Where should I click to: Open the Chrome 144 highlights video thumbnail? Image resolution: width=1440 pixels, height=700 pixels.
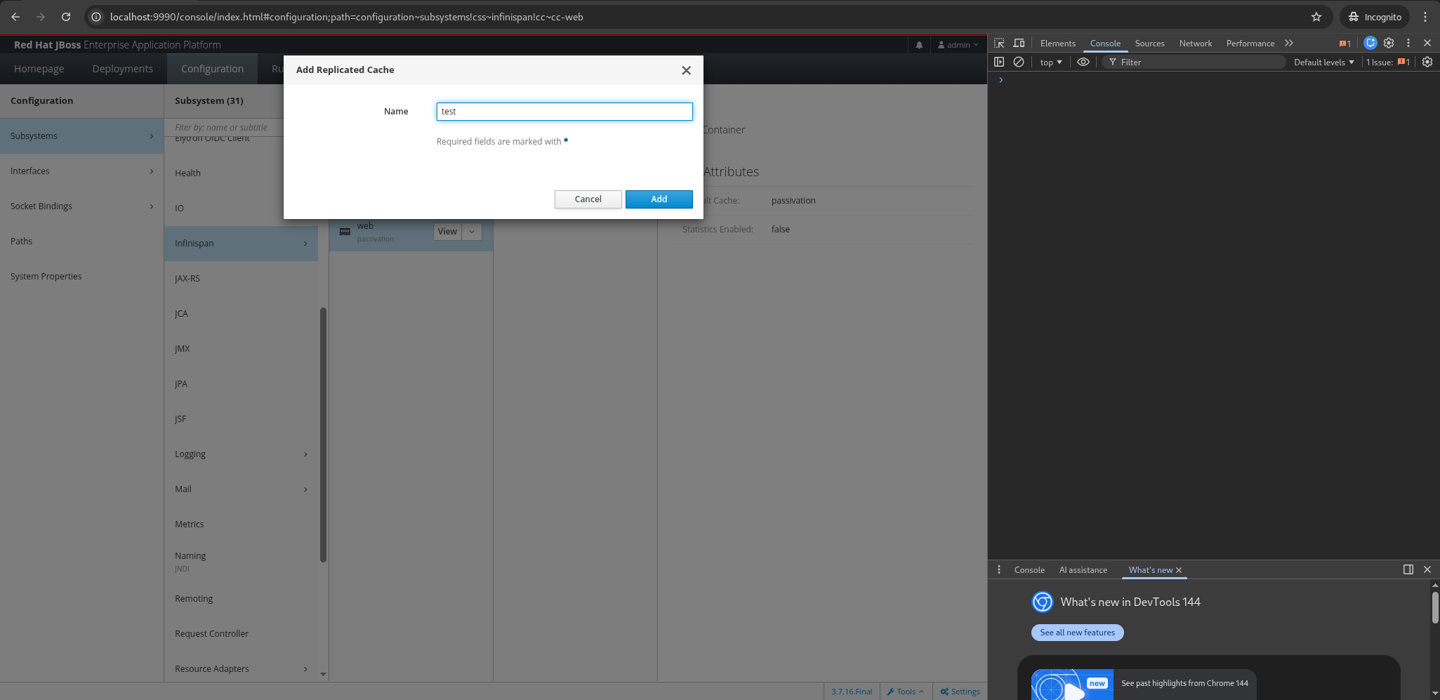[1072, 685]
